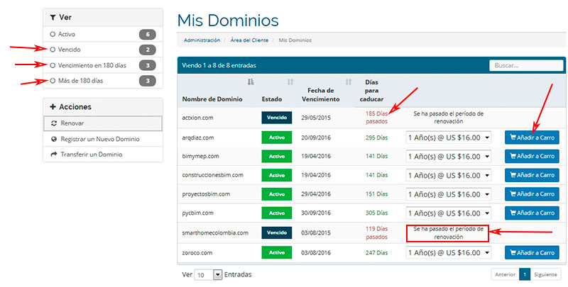Click Vencido badge for smarthomecolombia.com
Viewport: 568px width, 287px height.
click(277, 232)
